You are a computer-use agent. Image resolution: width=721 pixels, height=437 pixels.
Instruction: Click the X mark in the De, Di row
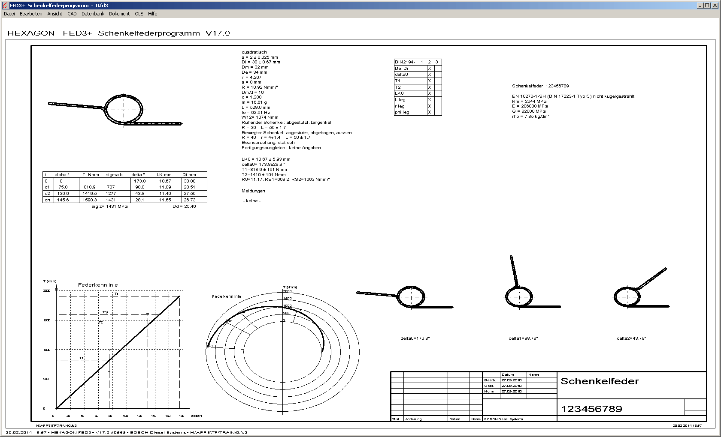[x=430, y=69]
